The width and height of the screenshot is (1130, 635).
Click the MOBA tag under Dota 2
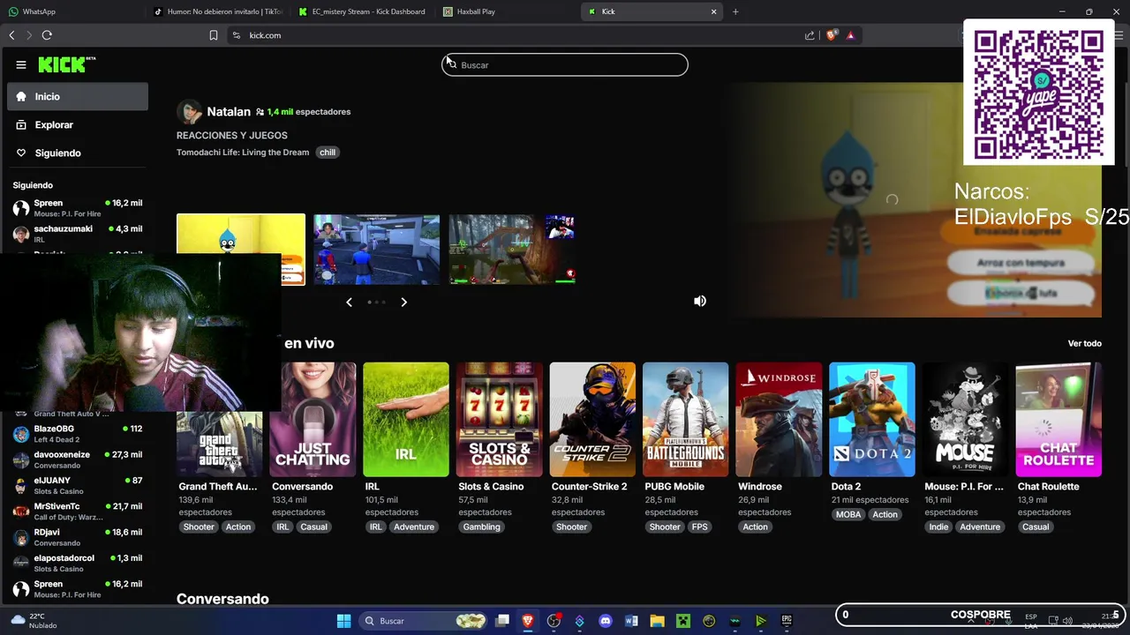(848, 514)
